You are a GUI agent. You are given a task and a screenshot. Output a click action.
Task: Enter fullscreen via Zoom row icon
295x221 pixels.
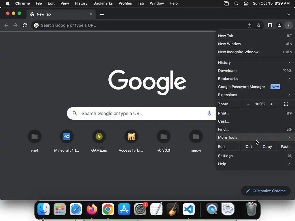(286, 104)
